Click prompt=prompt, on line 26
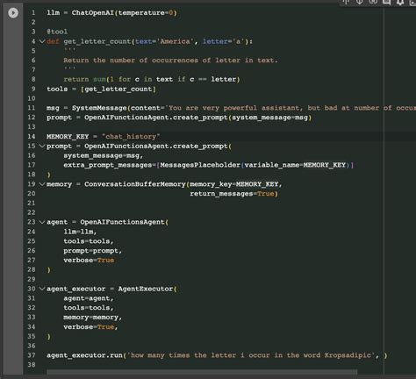 pyautogui.click(x=93, y=251)
